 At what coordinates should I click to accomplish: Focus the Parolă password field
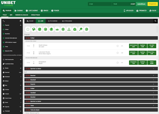pos(121,4)
